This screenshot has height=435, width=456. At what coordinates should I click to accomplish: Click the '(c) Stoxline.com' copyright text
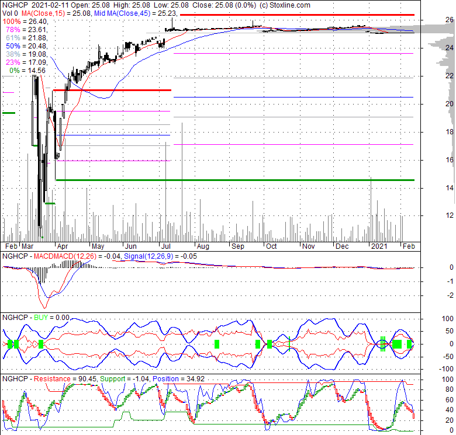(285, 5)
